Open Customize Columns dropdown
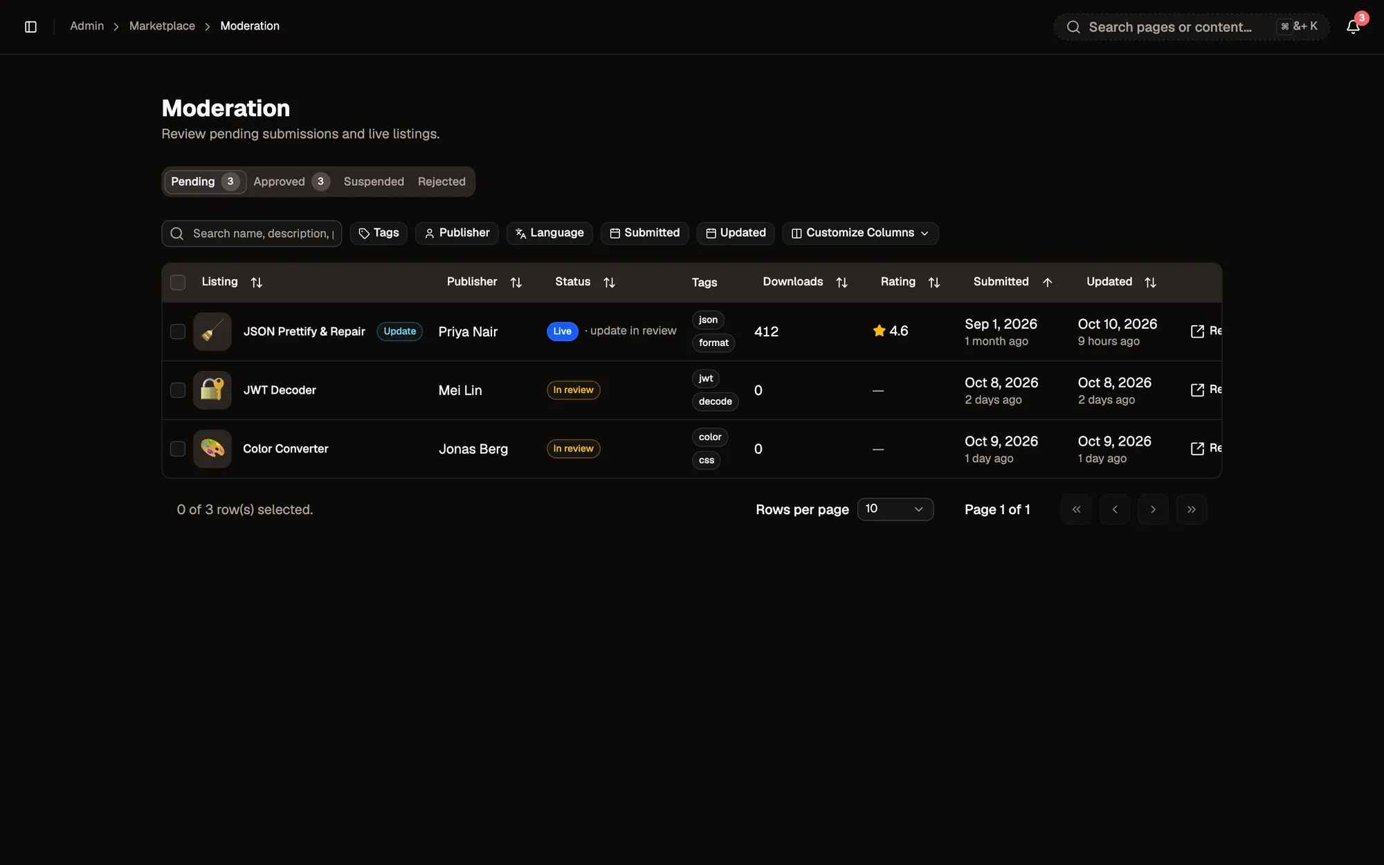The height and width of the screenshot is (865, 1384). pos(860,233)
